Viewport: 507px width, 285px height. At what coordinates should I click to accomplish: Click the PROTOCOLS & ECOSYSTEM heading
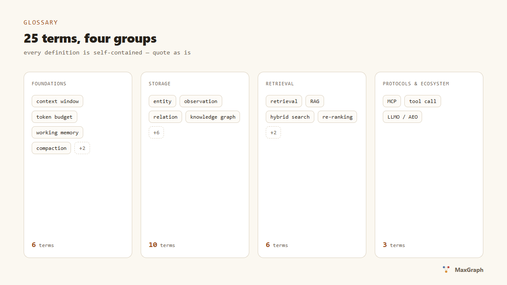[416, 84]
